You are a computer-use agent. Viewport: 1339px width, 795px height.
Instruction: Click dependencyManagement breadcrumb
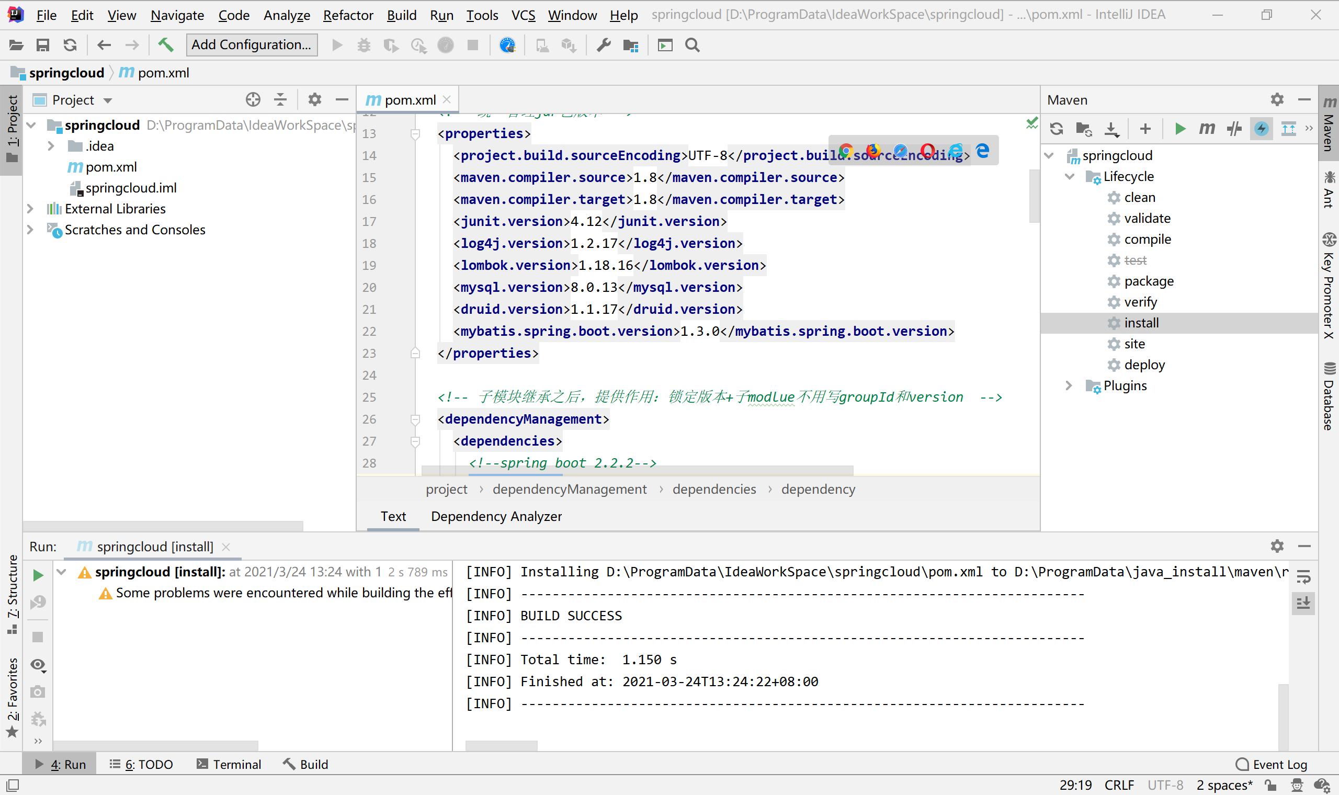coord(570,489)
